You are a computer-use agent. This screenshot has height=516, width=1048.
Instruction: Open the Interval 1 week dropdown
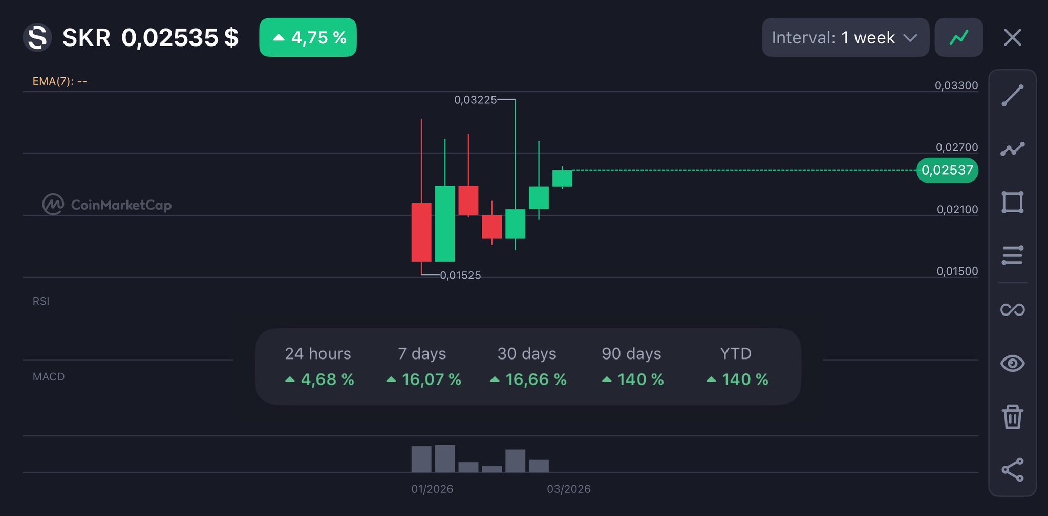[845, 37]
